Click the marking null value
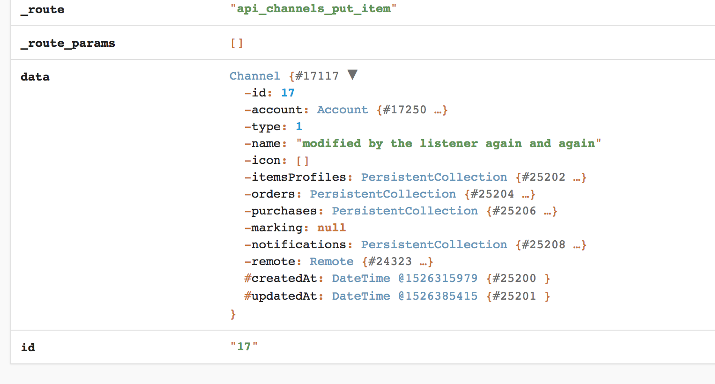Viewport: 715px width, 384px height. point(331,228)
